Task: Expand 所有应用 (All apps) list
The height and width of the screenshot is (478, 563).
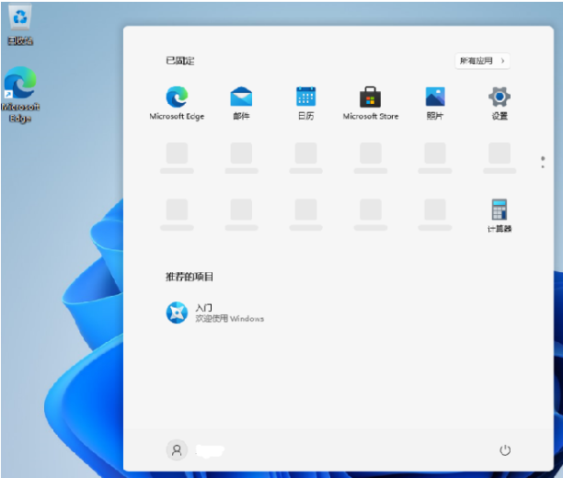Action: [x=482, y=61]
